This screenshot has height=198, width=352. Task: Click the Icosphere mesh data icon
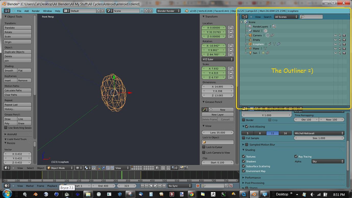[274, 44]
